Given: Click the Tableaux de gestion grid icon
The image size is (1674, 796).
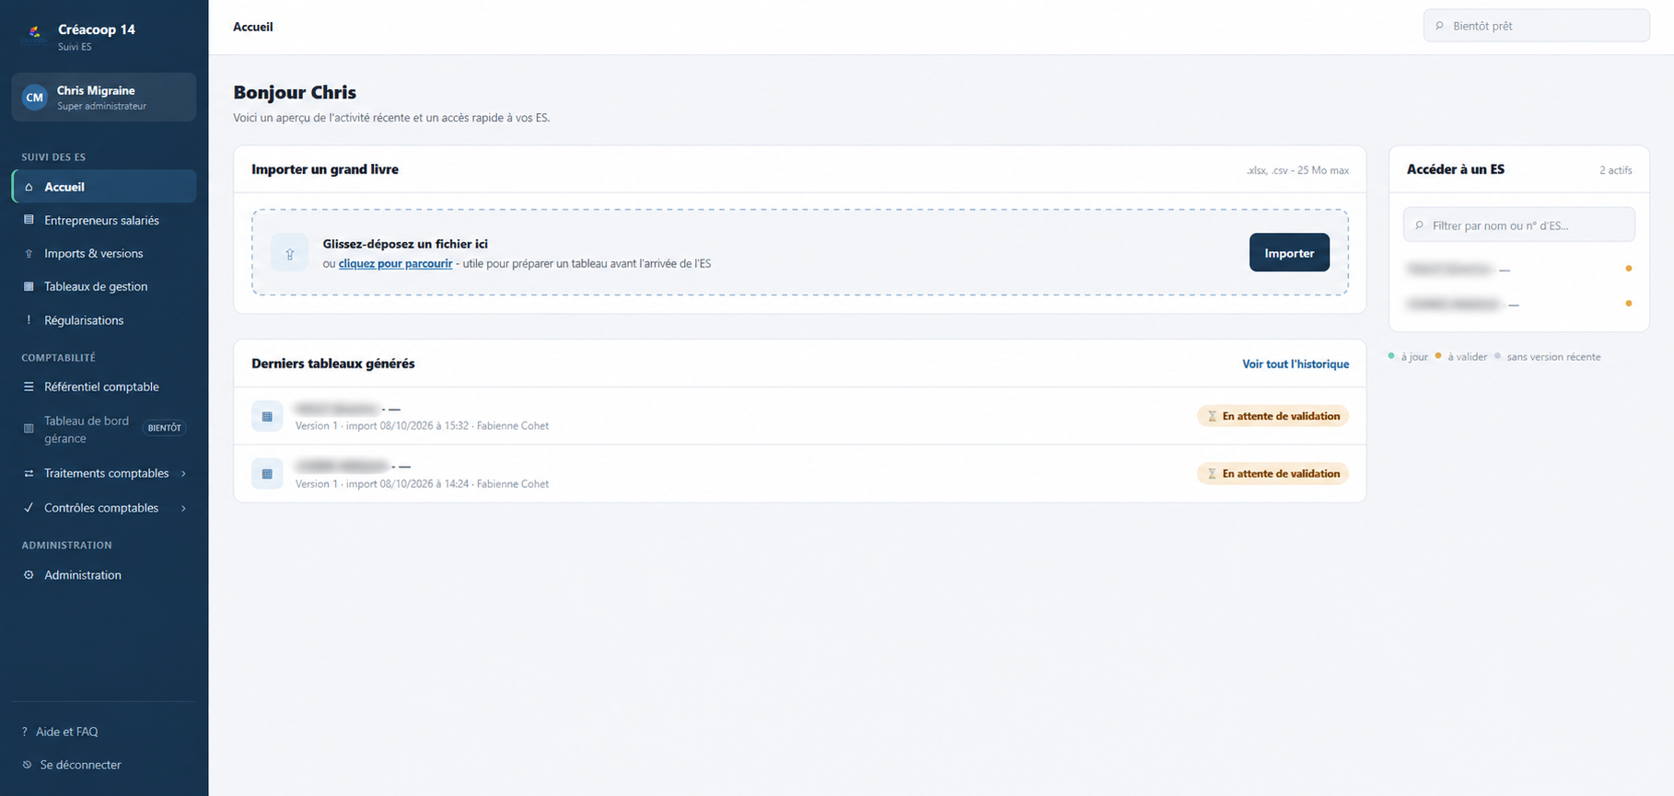Looking at the screenshot, I should pyautogui.click(x=29, y=286).
